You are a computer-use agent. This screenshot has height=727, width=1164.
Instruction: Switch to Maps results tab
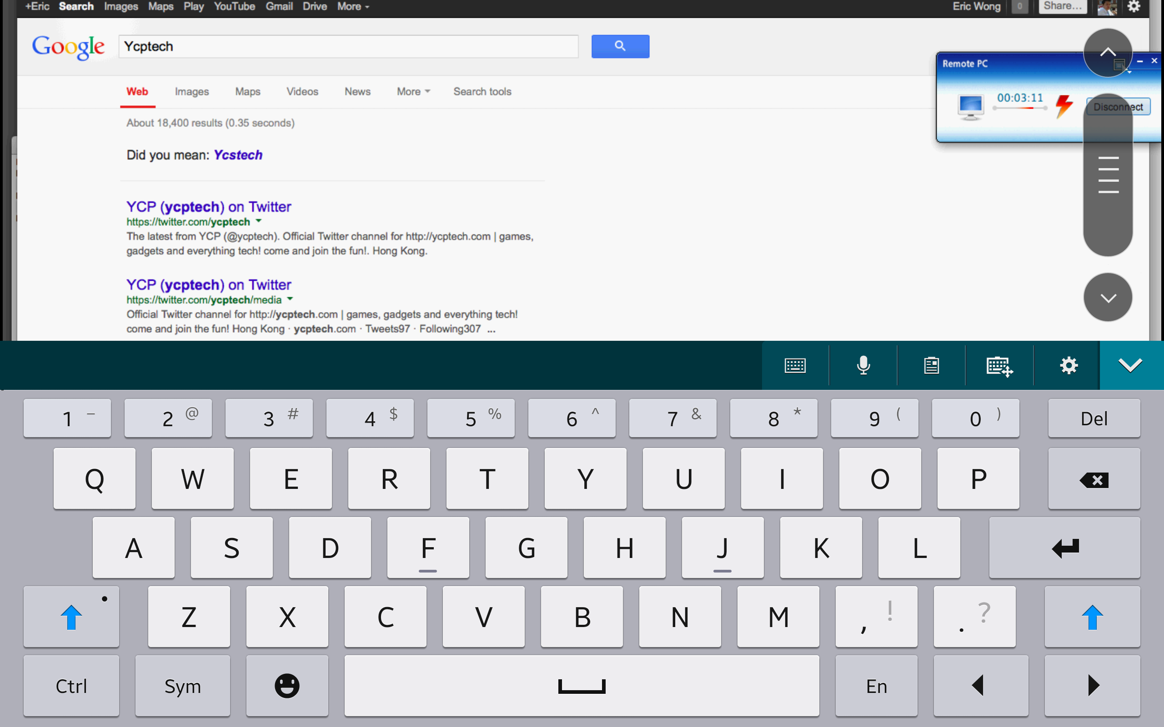[x=248, y=91]
